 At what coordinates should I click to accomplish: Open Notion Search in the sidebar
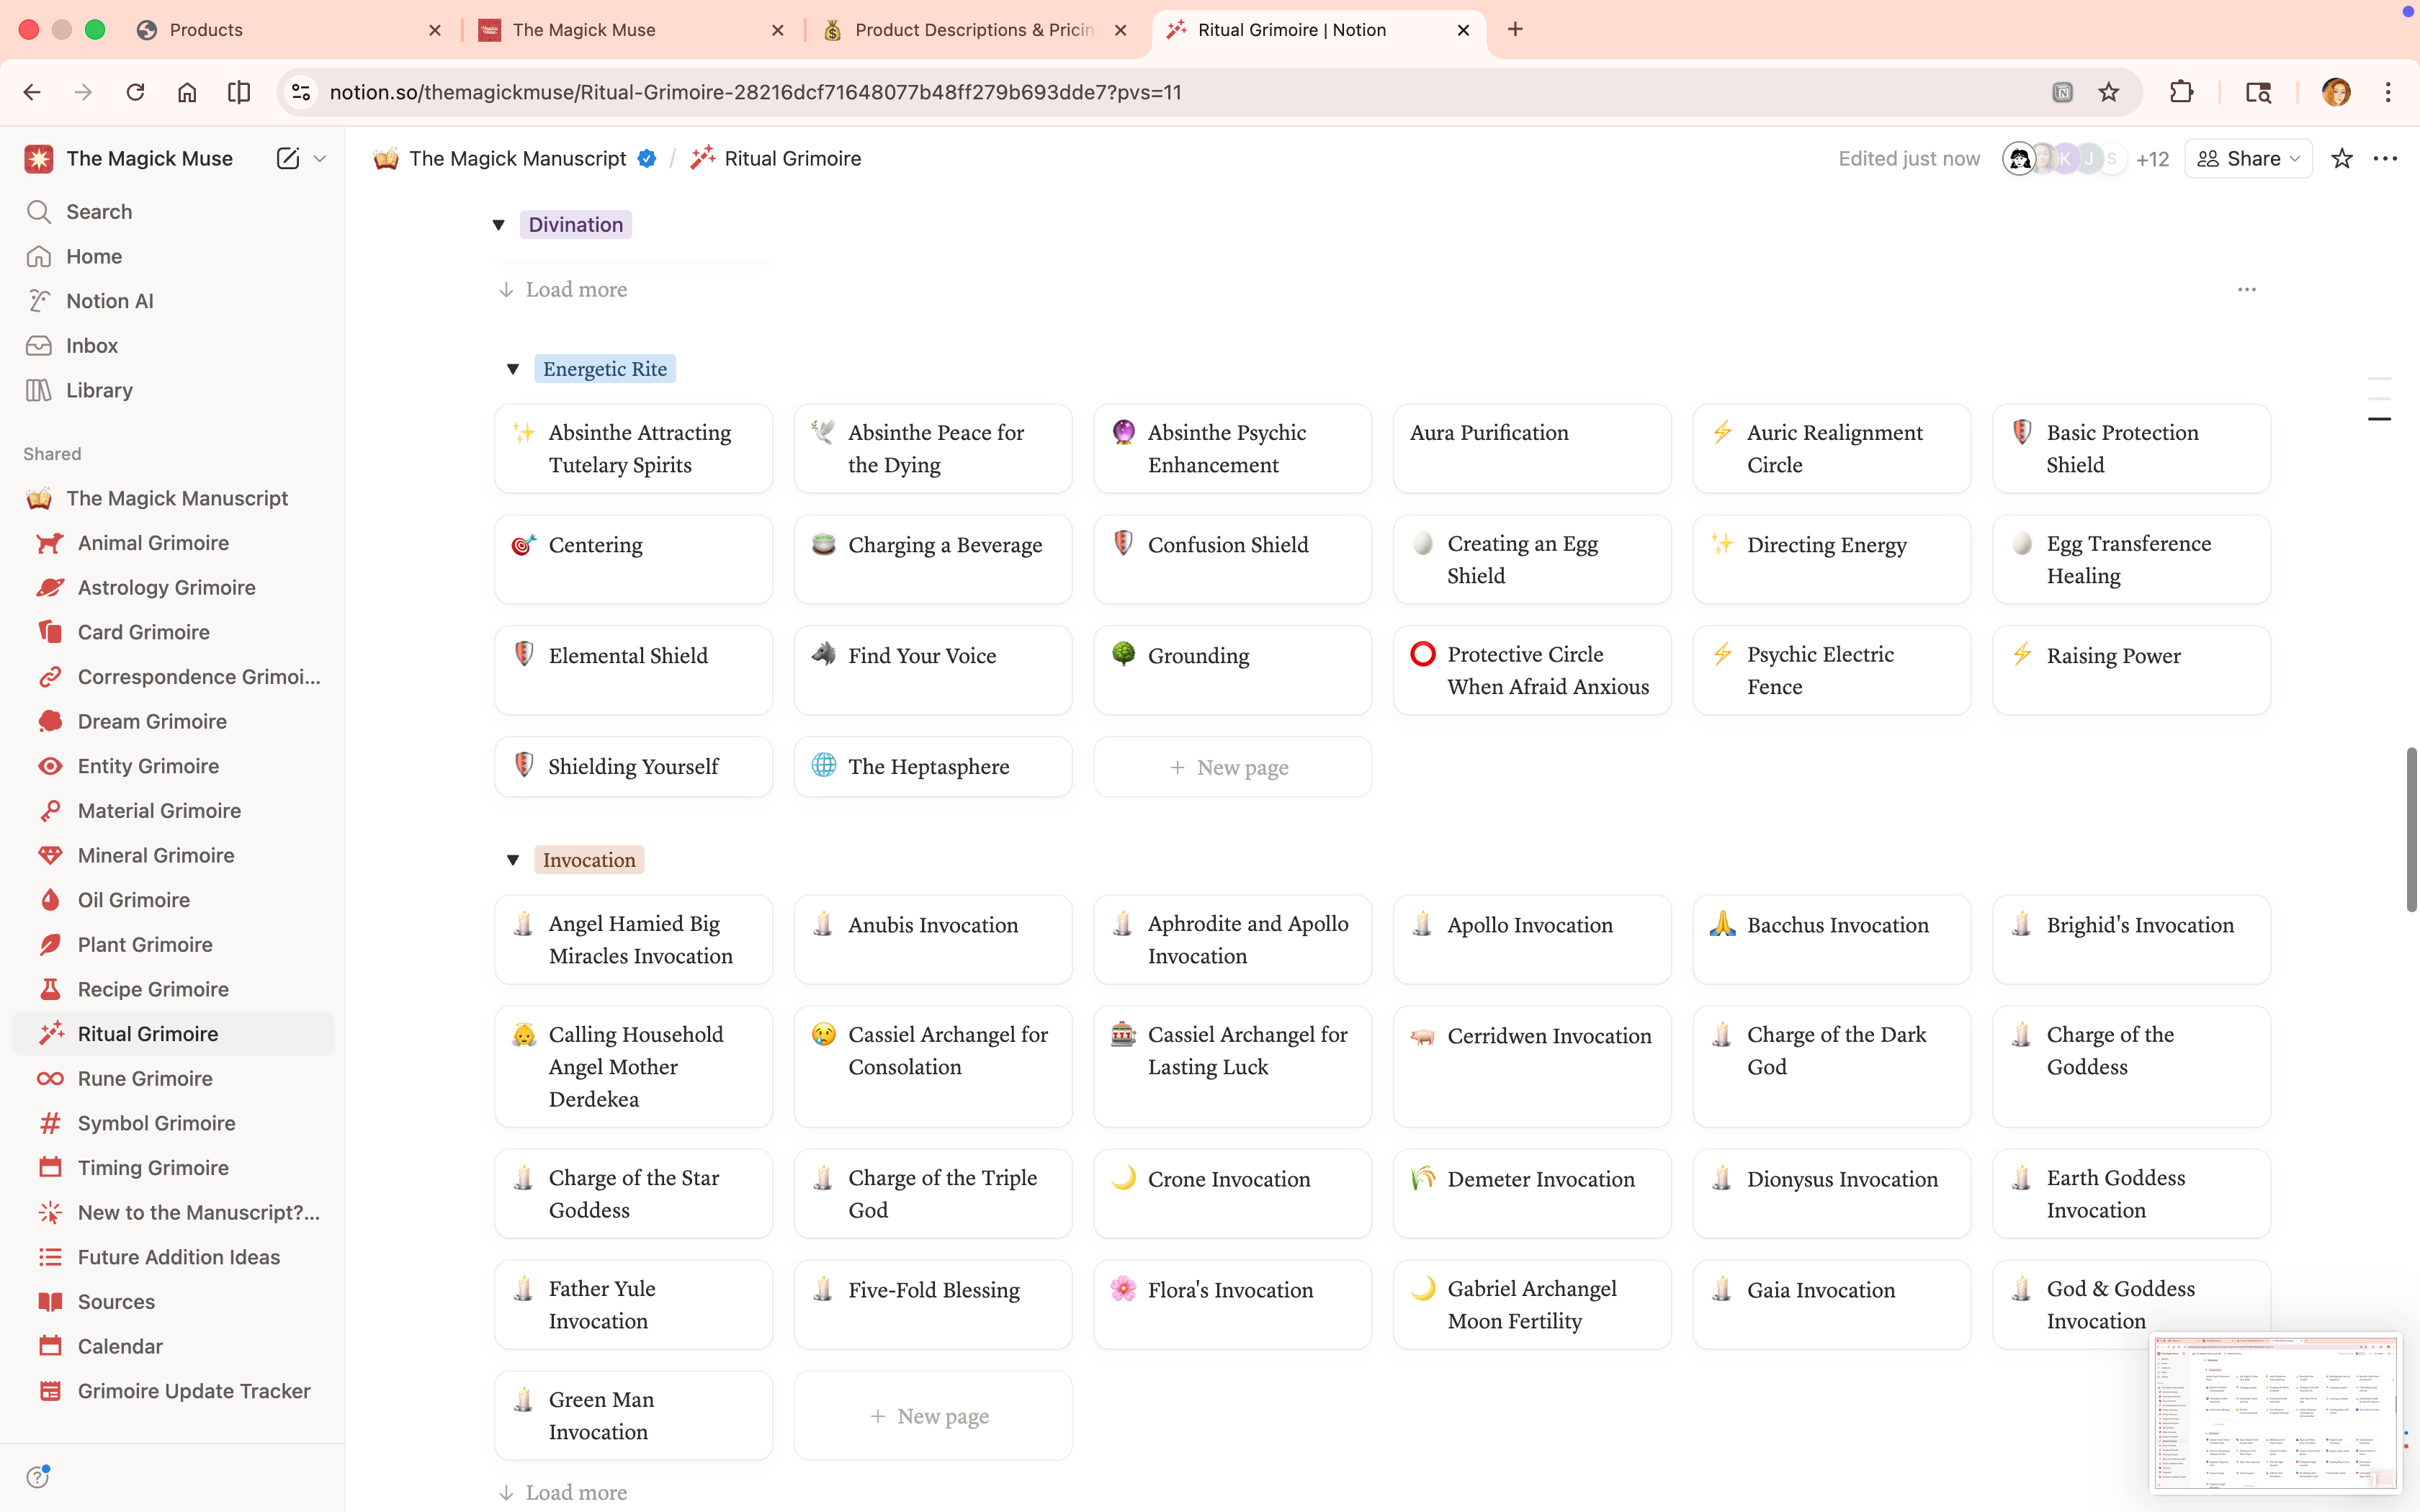tap(173, 212)
